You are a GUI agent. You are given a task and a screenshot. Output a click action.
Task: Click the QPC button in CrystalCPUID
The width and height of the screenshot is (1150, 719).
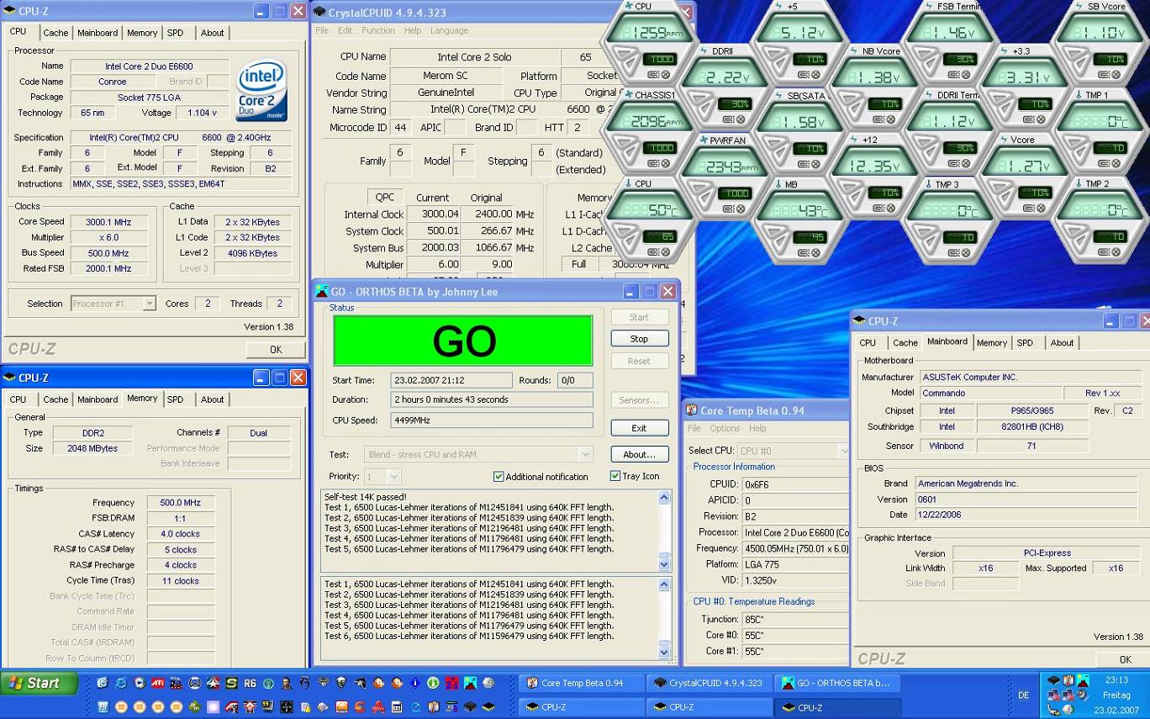pyautogui.click(x=384, y=198)
